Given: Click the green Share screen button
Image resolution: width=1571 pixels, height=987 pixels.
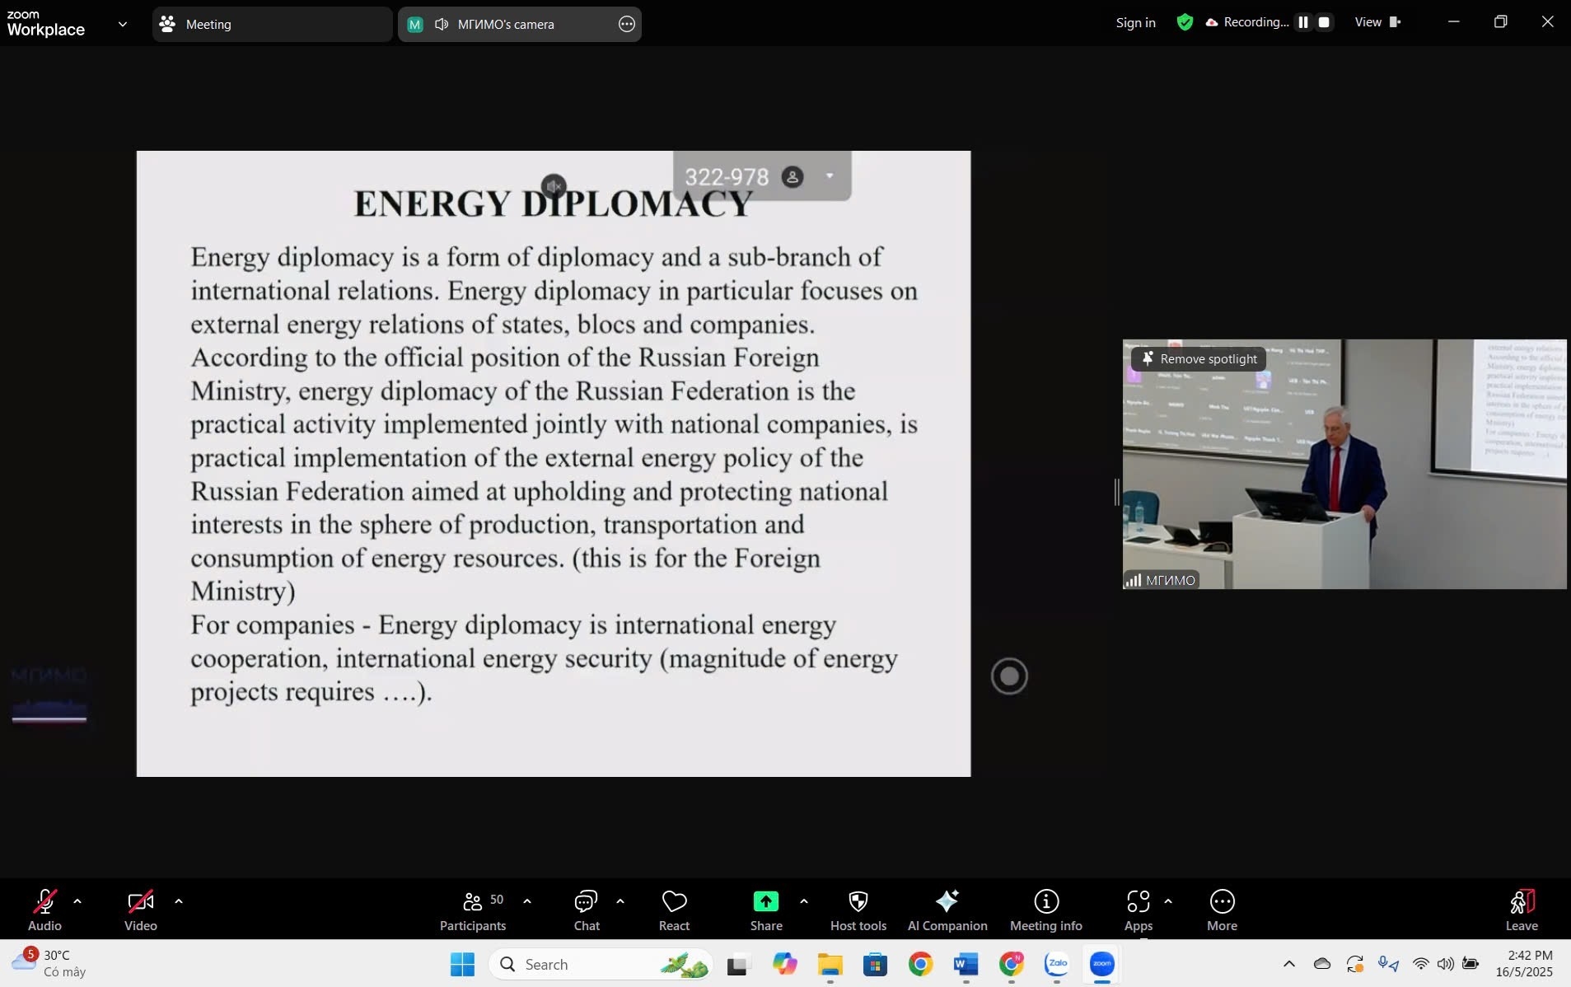Looking at the screenshot, I should click(765, 910).
